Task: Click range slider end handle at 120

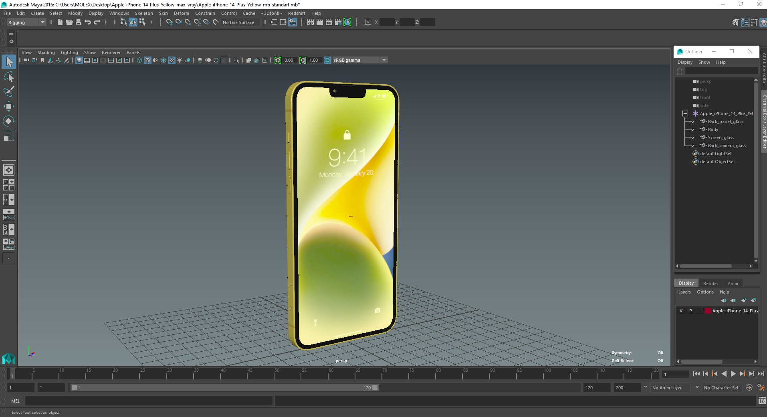Action: click(x=375, y=388)
